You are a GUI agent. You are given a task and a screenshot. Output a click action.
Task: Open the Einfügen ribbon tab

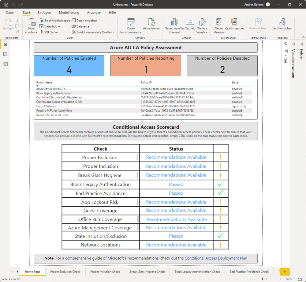[x=44, y=13]
